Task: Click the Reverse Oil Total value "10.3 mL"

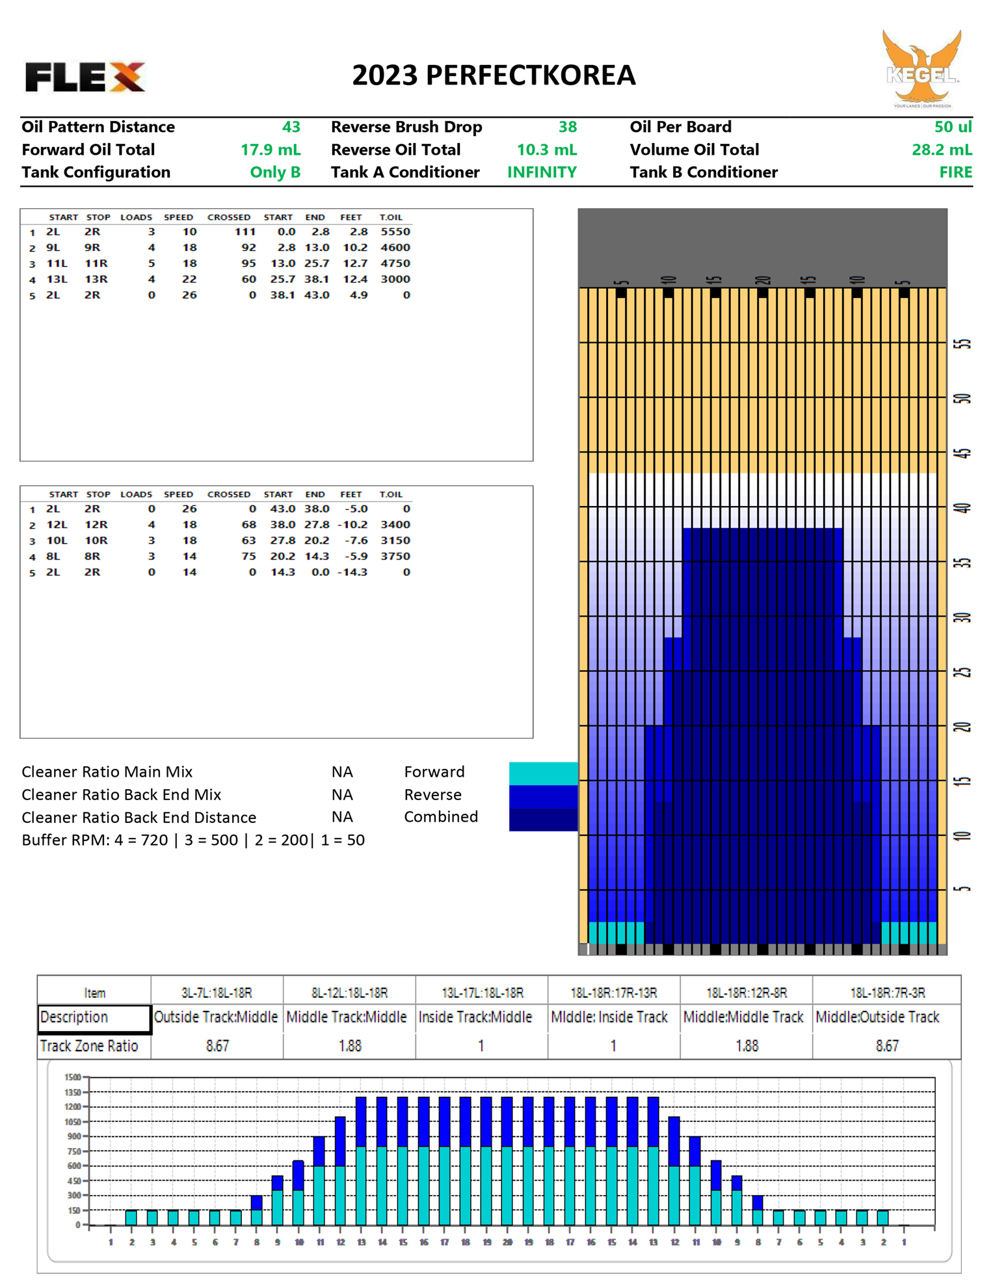Action: tap(547, 150)
